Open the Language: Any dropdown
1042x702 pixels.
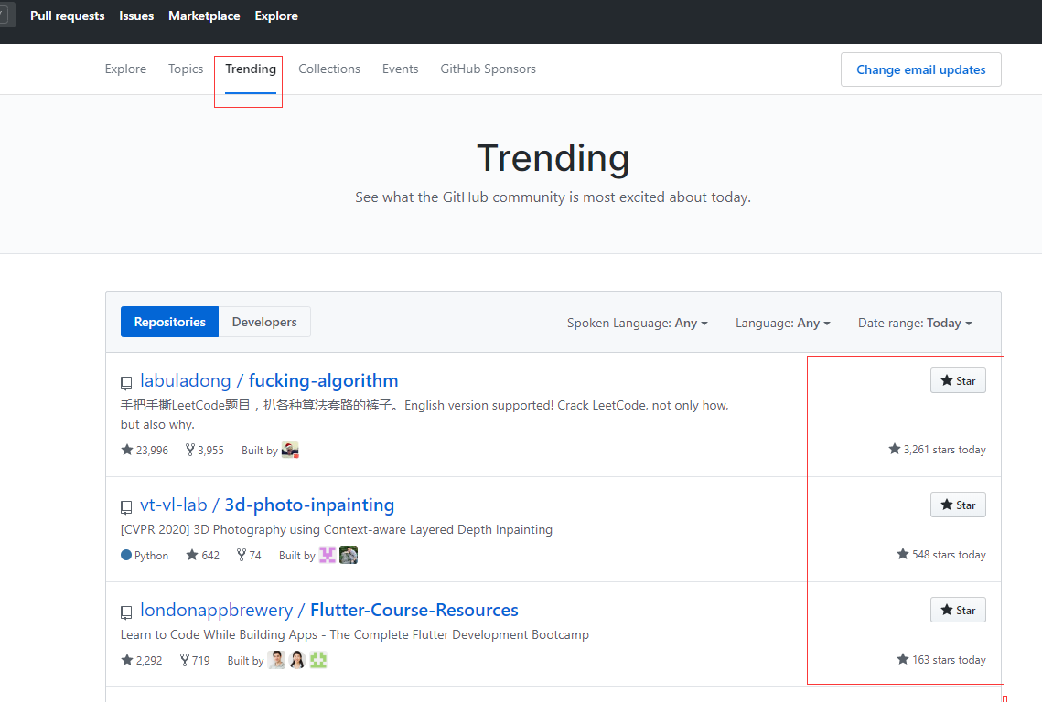783,323
